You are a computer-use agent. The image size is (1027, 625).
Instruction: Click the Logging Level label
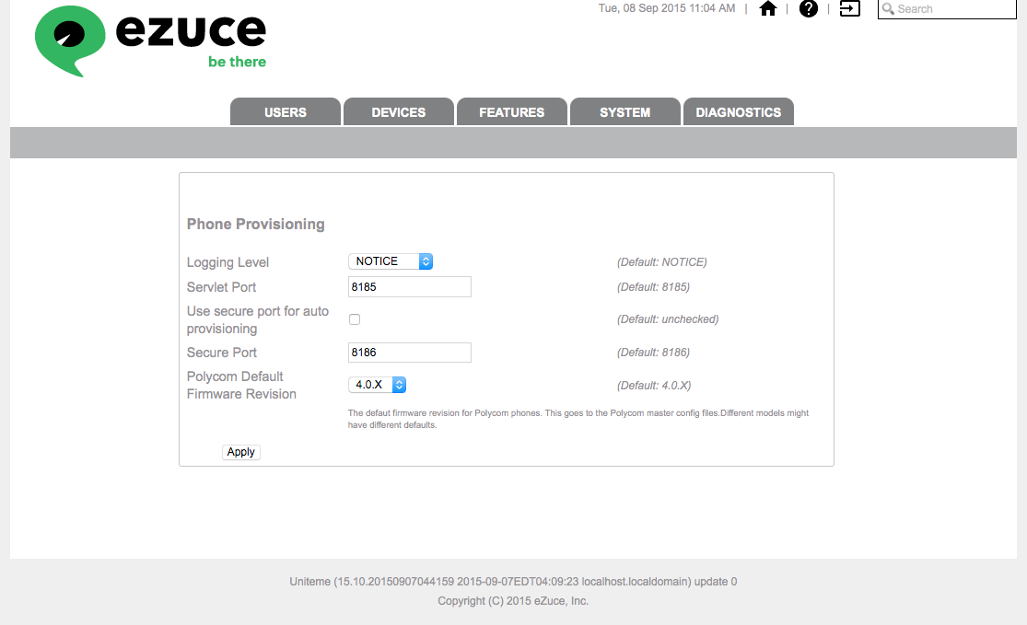click(x=228, y=262)
